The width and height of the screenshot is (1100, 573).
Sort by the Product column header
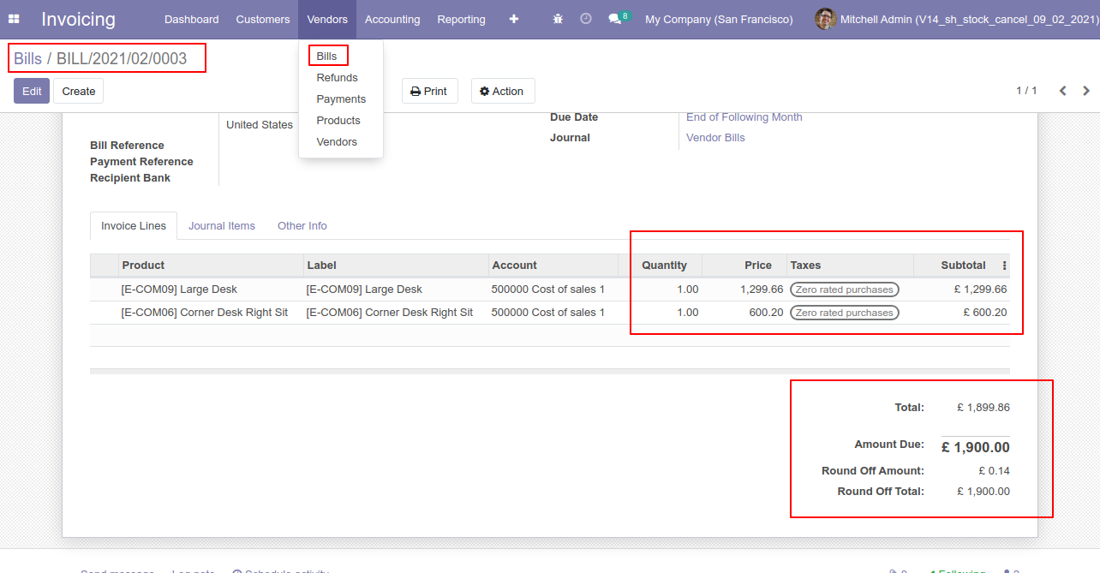click(x=211, y=266)
